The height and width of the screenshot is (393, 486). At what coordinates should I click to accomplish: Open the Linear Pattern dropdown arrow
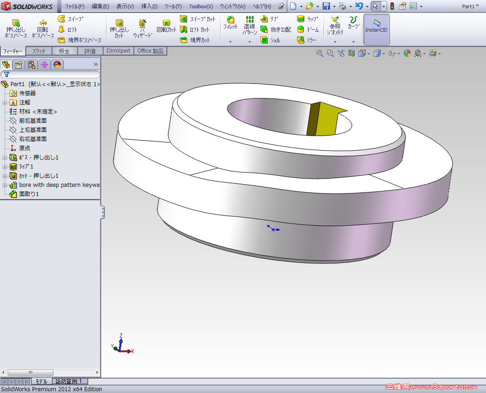pos(249,42)
